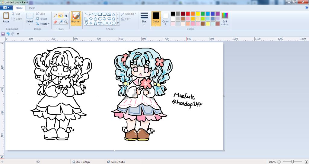Pick the red color swatch
Screen dimensions: 309x164
pos(188,14)
